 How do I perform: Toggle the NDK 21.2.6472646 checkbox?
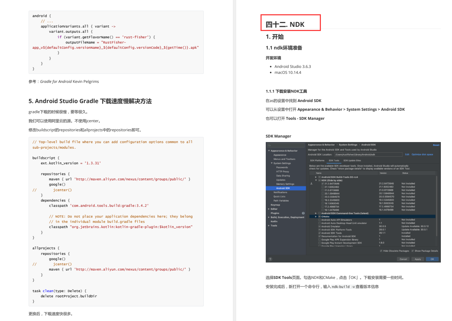[x=323, y=183]
